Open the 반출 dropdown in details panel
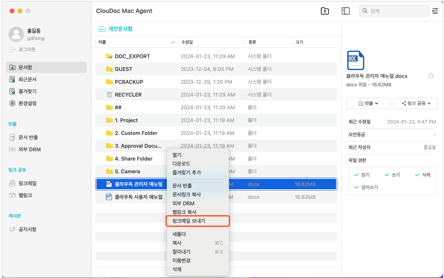This screenshot has width=444, height=278. coord(368,104)
